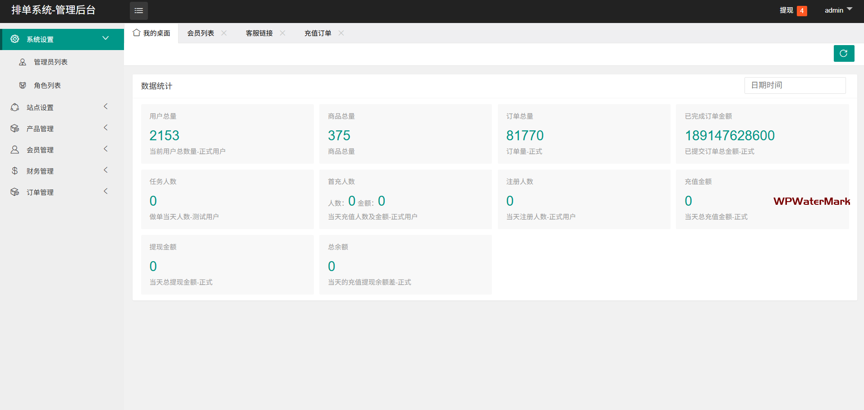
Task: Click the cube icon beside 产品管理
Action: coord(15,129)
